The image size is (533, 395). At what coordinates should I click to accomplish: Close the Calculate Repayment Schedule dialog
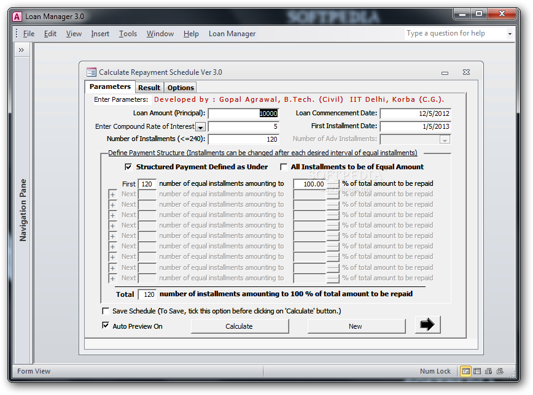(x=467, y=72)
